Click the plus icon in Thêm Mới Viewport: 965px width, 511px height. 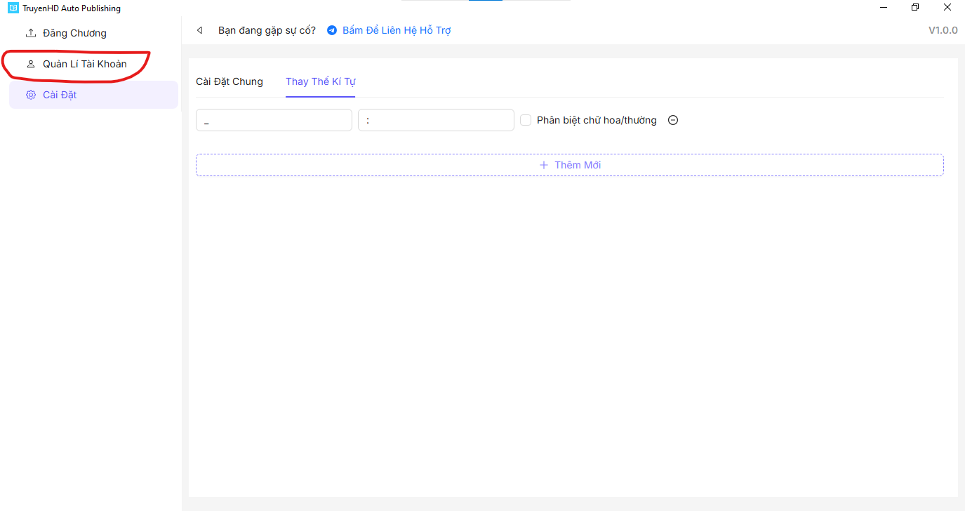tap(543, 165)
